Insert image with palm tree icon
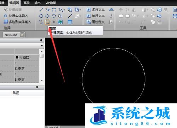177x128 pixels. pos(60,22)
